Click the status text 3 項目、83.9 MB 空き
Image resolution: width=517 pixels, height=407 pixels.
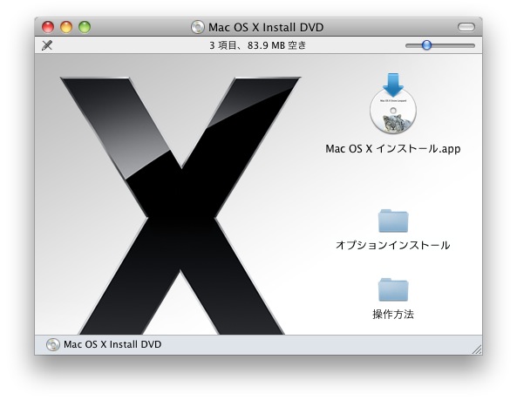258,45
